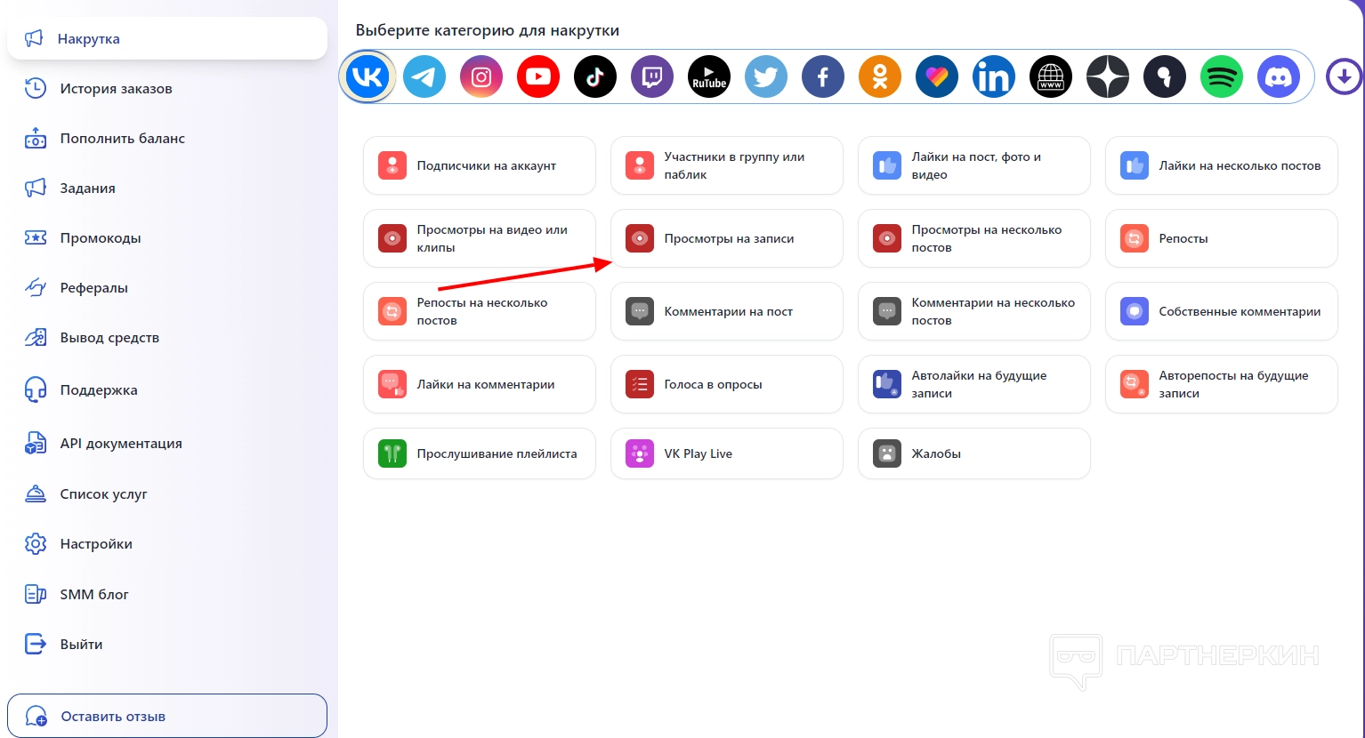Contact Поддержка from the sidebar

coord(167,390)
